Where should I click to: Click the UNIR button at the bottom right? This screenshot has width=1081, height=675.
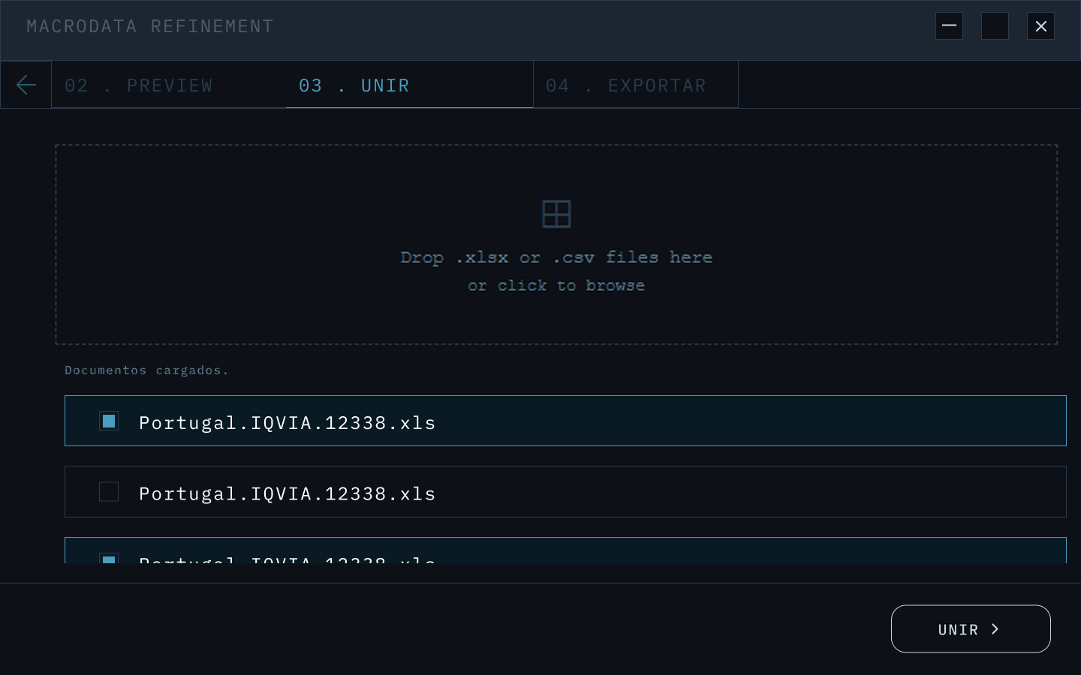point(971,628)
